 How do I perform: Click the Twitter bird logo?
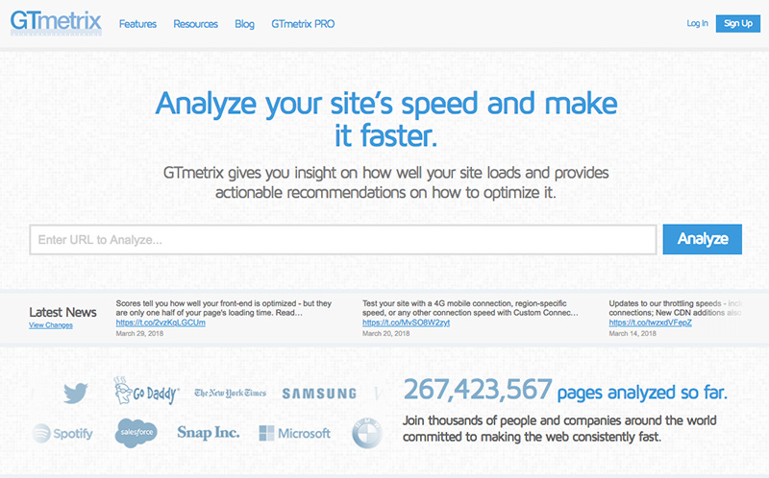click(76, 393)
